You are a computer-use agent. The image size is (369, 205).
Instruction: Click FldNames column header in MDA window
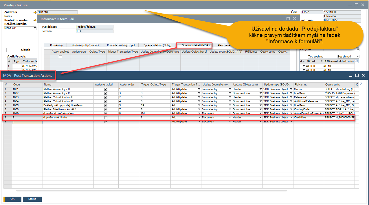click(x=309, y=85)
